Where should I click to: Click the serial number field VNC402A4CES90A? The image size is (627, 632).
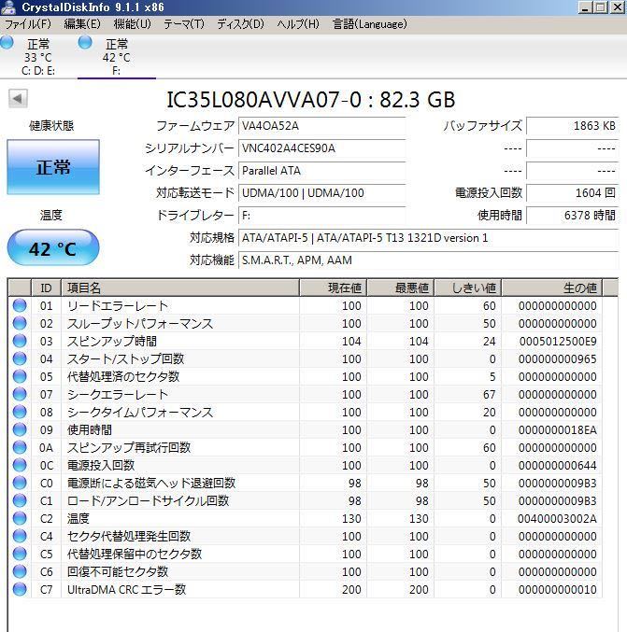321,148
